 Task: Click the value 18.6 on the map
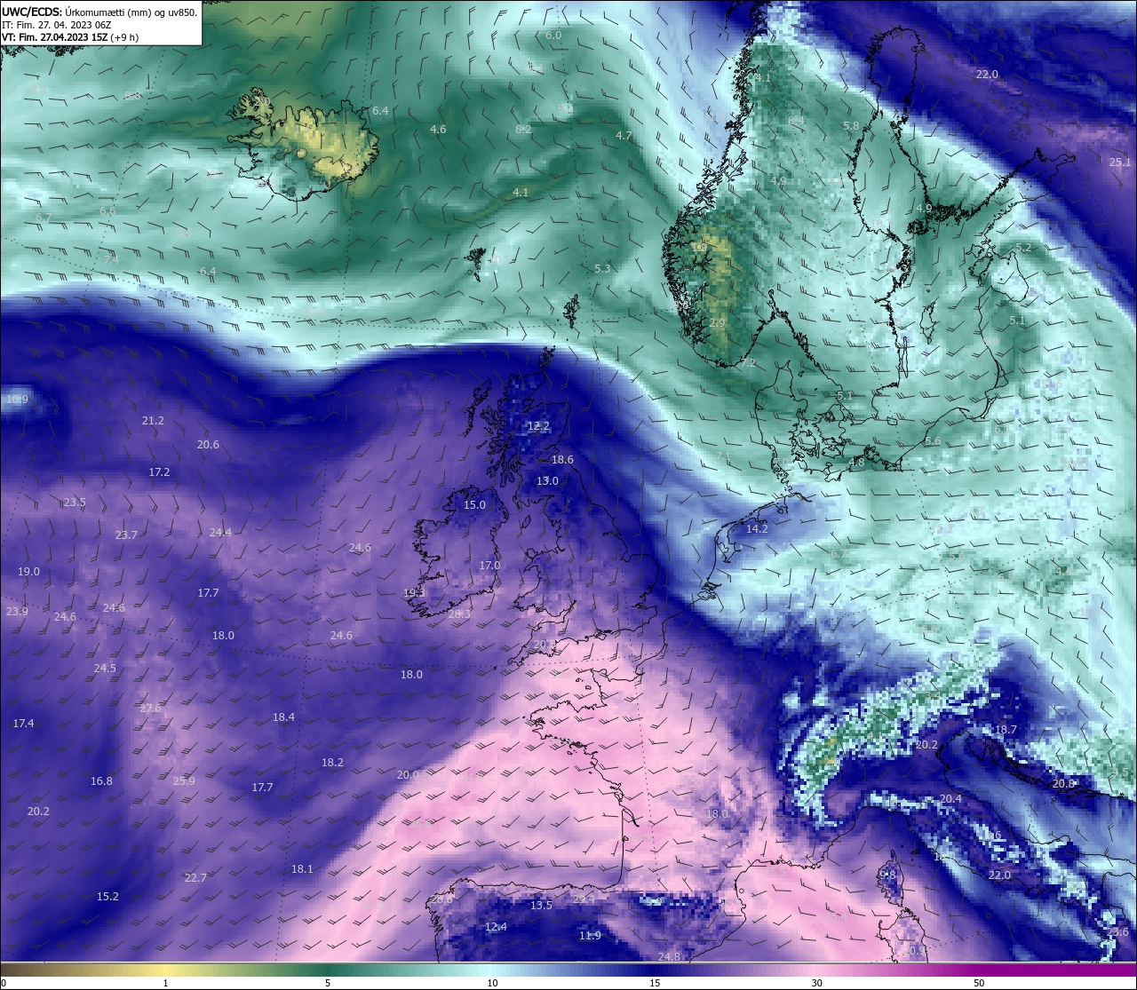click(x=562, y=460)
